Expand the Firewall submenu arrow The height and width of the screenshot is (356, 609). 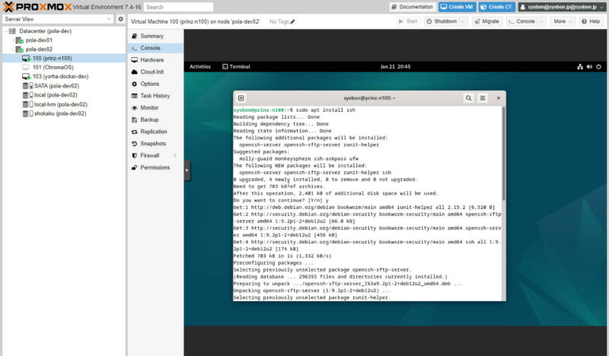(x=176, y=156)
